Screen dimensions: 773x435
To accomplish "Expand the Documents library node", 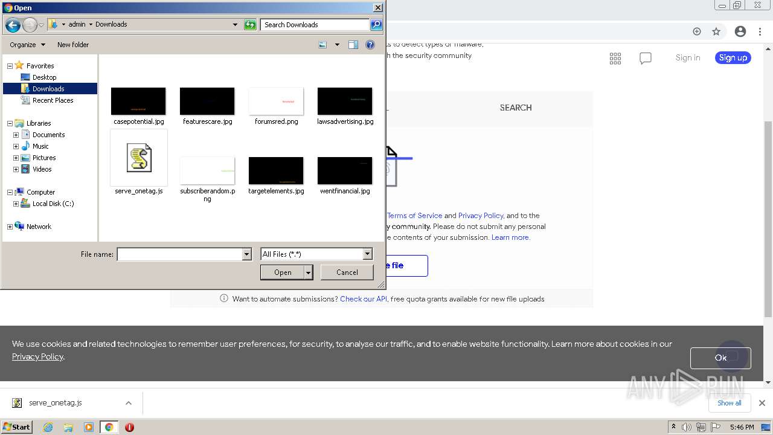I will tap(16, 135).
